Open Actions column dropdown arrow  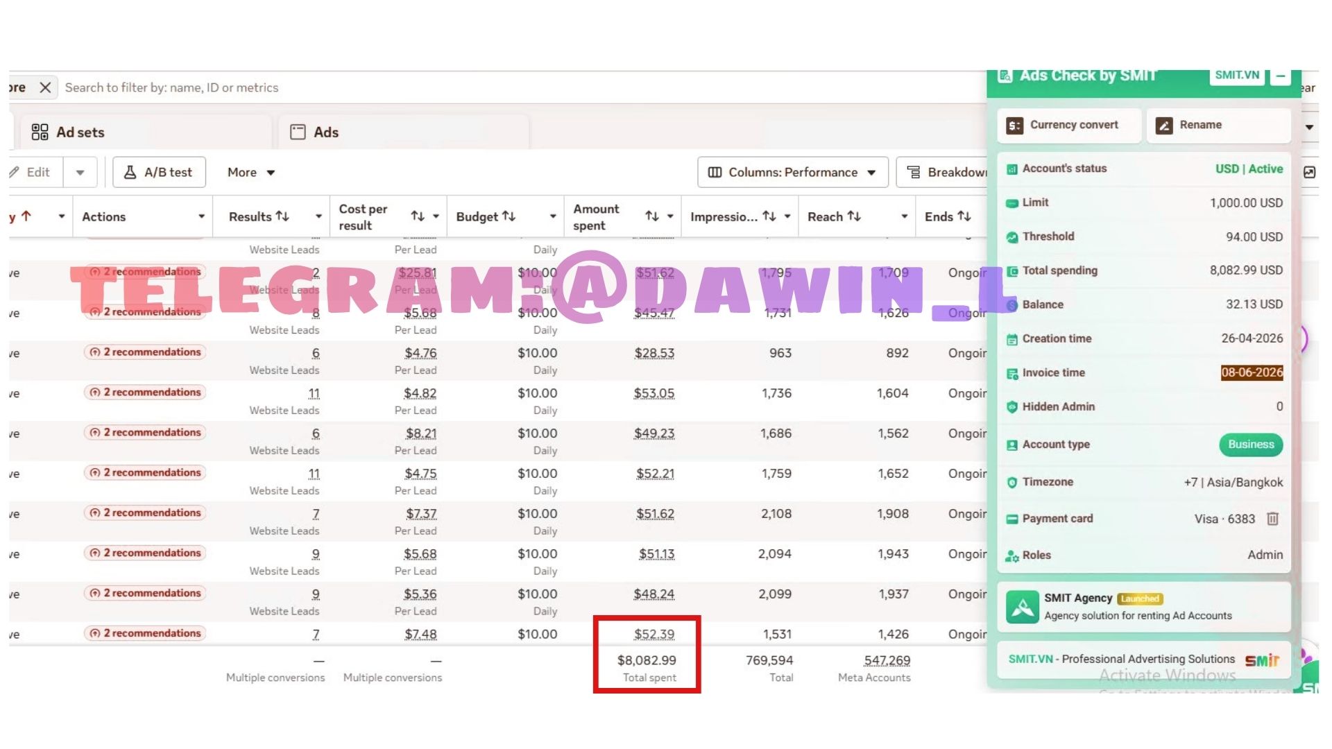point(201,216)
